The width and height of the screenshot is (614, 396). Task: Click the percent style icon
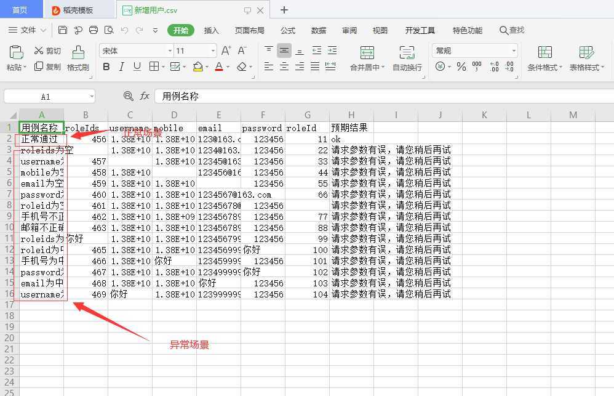(461, 67)
